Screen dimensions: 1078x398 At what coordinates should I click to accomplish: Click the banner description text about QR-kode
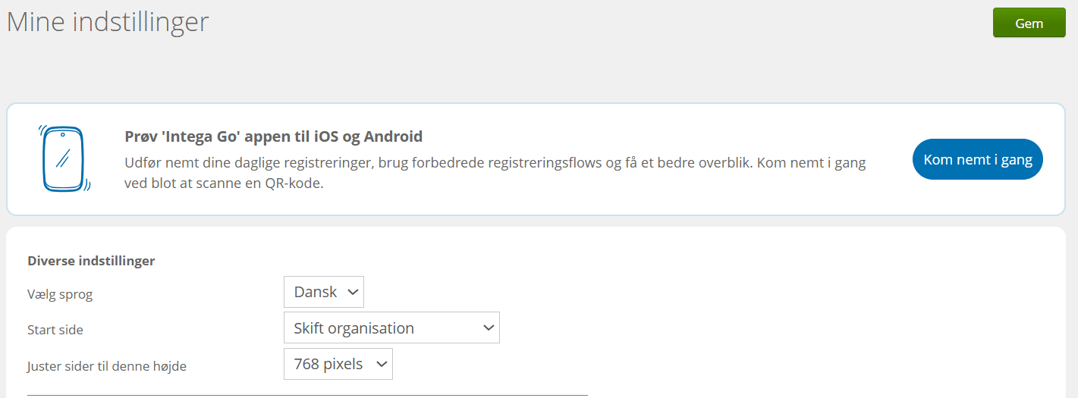[495, 173]
